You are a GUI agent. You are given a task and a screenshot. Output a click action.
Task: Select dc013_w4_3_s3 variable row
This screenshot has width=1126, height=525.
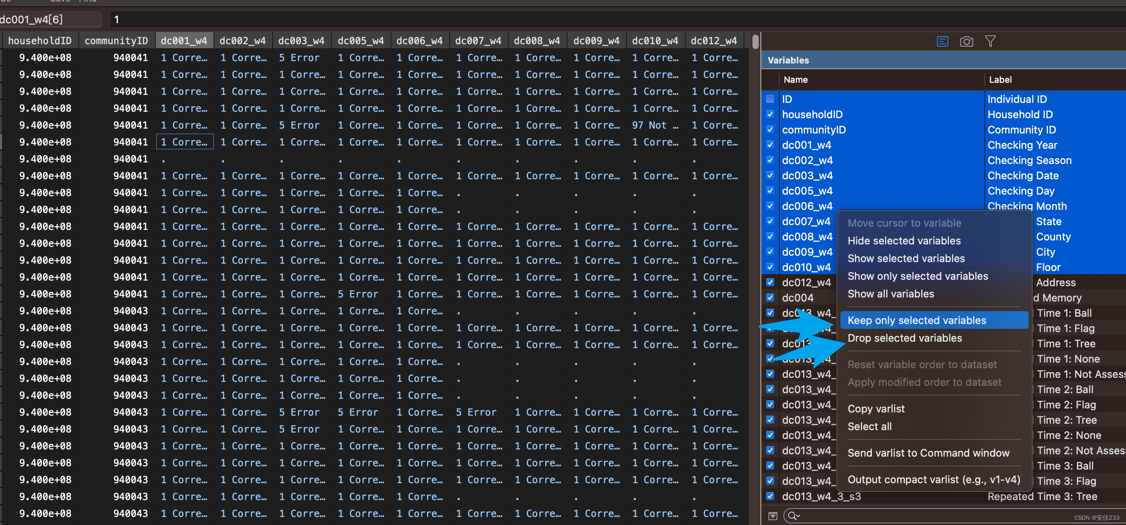[821, 496]
